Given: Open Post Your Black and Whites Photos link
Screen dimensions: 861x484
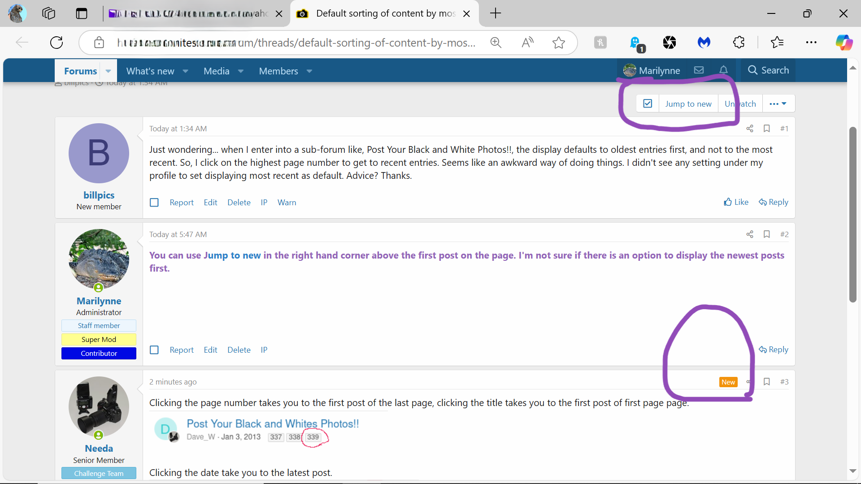Looking at the screenshot, I should coord(273,423).
